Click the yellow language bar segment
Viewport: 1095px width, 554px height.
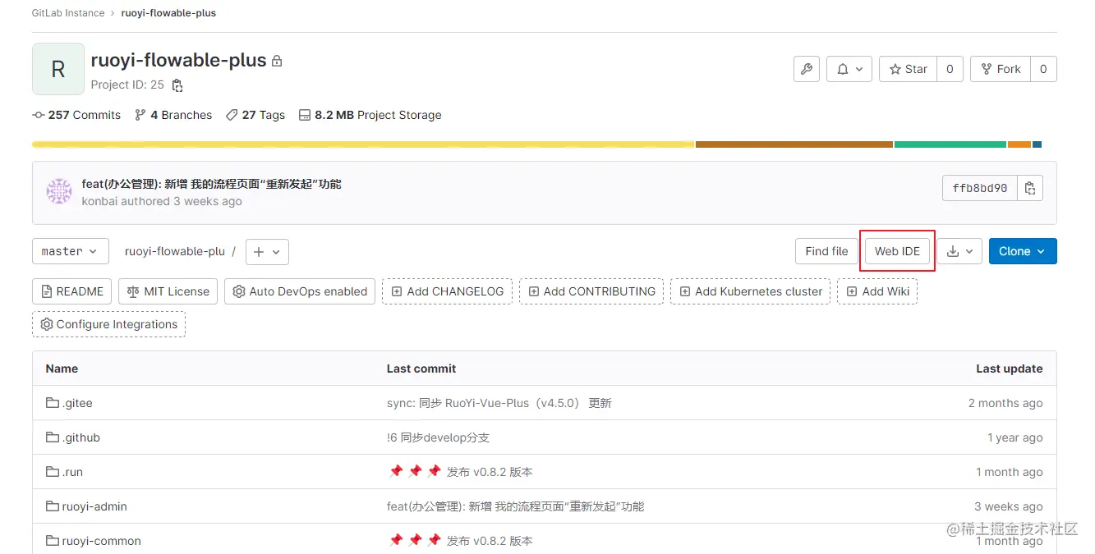pos(363,144)
